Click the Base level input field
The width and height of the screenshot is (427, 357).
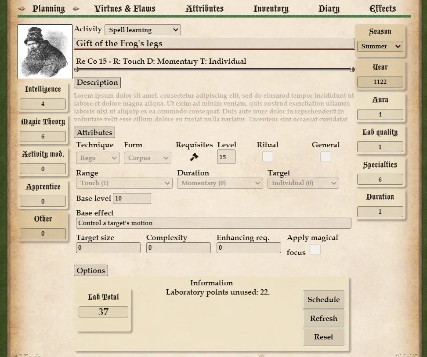pyautogui.click(x=132, y=199)
